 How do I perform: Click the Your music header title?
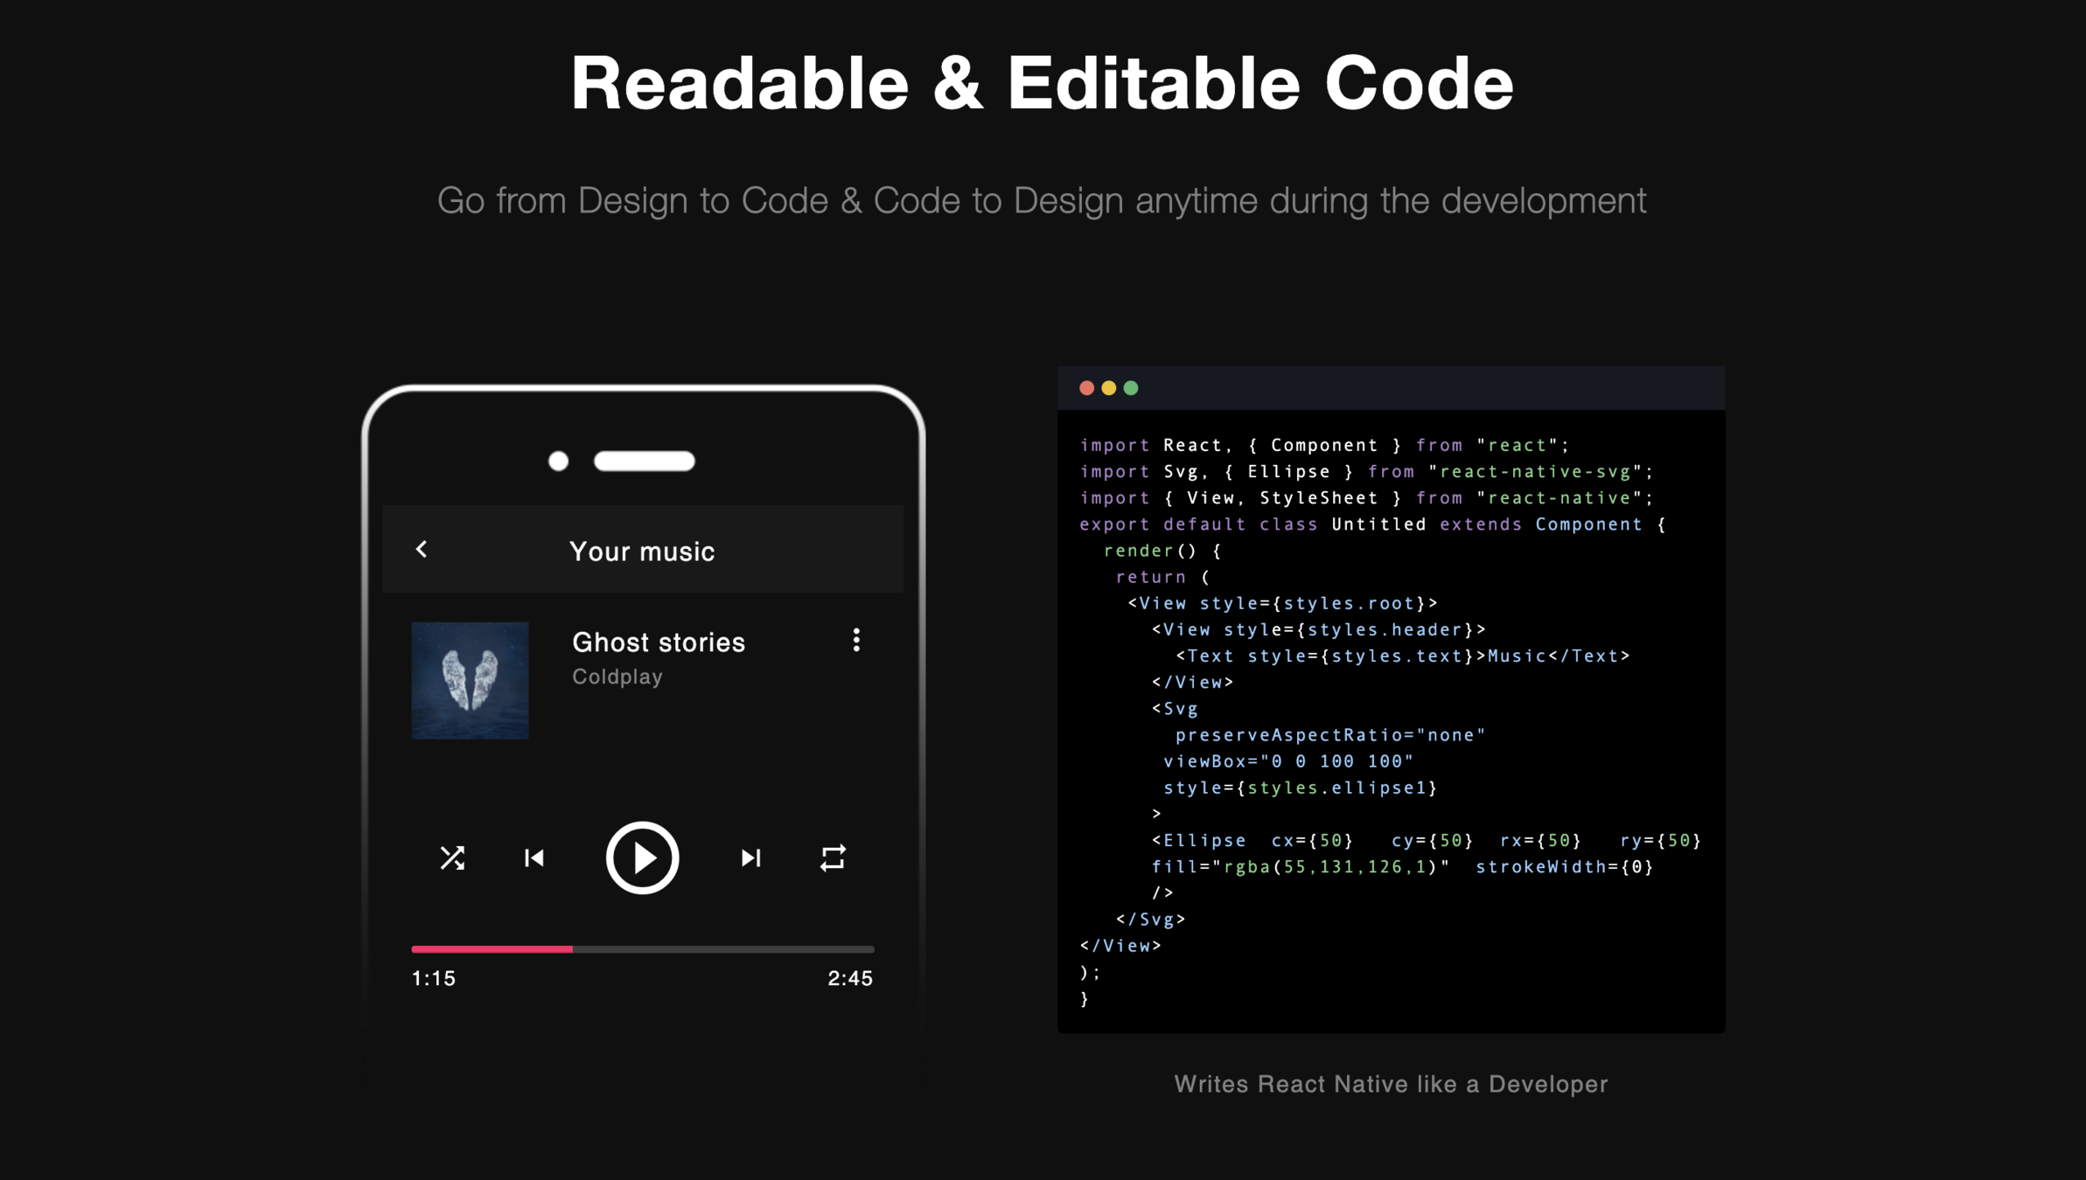[642, 552]
